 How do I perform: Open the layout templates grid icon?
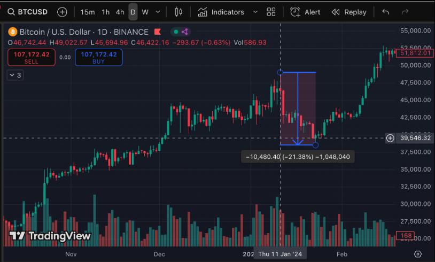(271, 12)
